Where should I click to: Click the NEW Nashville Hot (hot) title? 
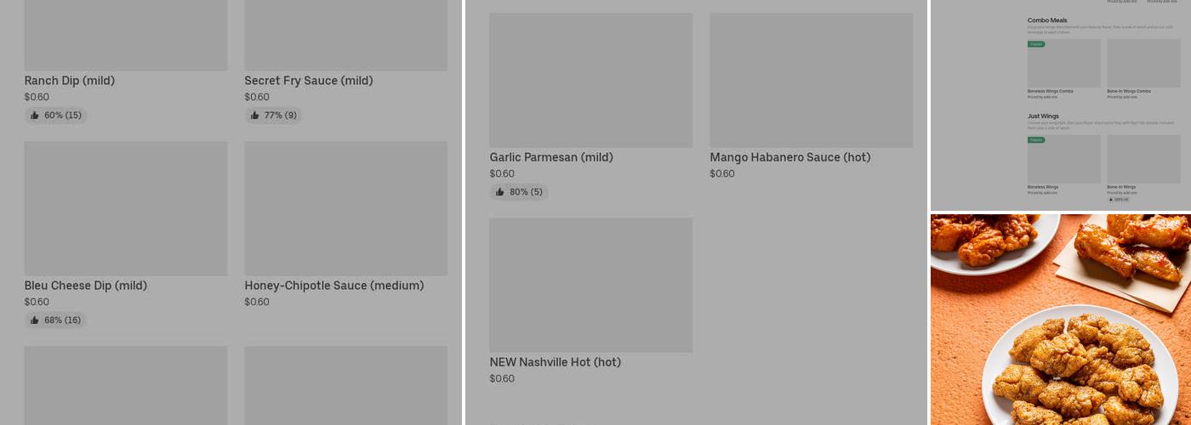click(555, 362)
